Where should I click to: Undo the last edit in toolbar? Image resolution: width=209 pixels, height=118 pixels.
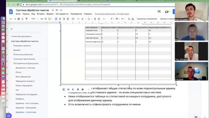[11, 19]
